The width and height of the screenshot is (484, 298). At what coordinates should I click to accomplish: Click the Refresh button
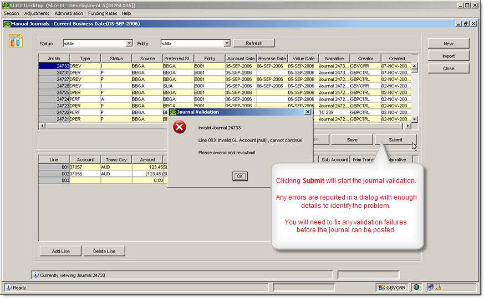(x=254, y=43)
